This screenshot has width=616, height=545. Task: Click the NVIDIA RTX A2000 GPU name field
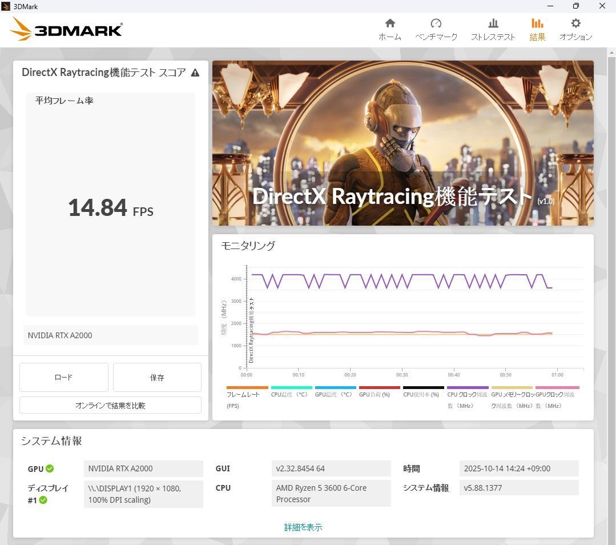(111, 335)
